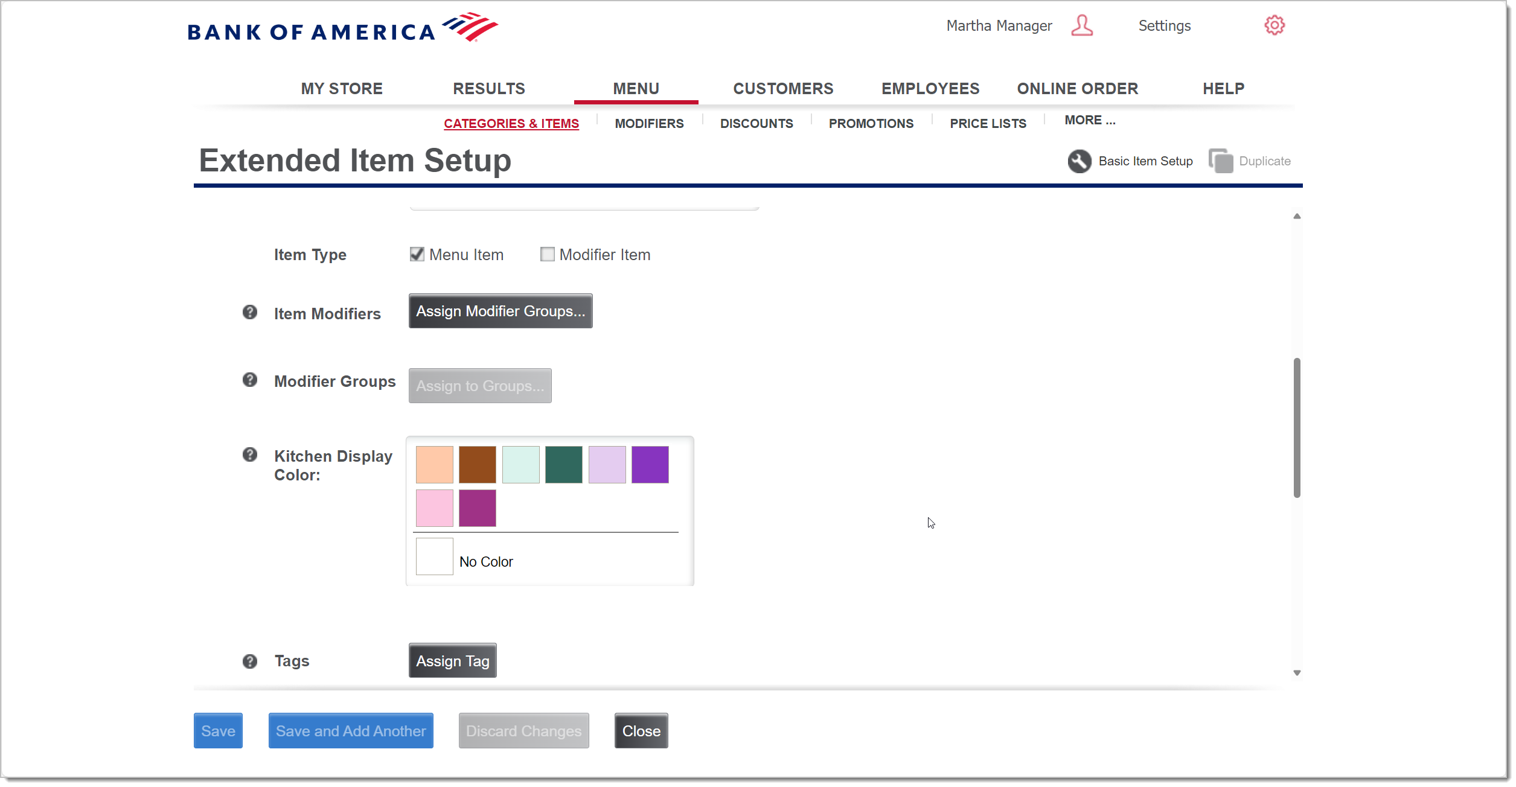The image size is (1516, 787).
Task: Click the Duplicate pages icon
Action: (1221, 161)
